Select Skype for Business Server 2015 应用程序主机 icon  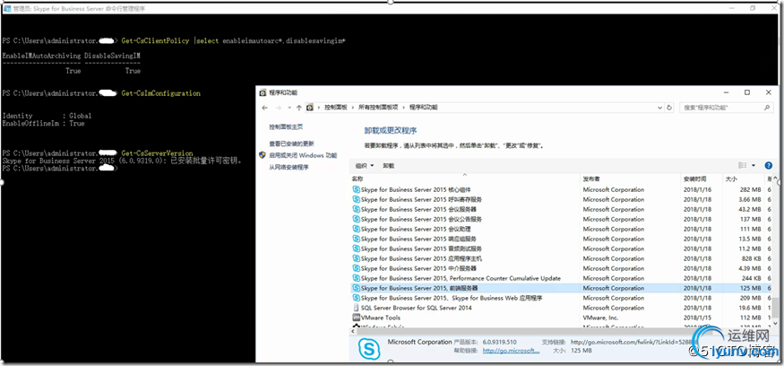click(x=356, y=258)
